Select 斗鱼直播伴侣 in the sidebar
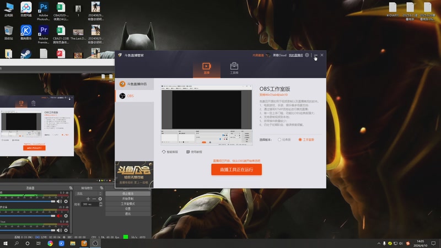This screenshot has height=248, width=441. coord(135,84)
